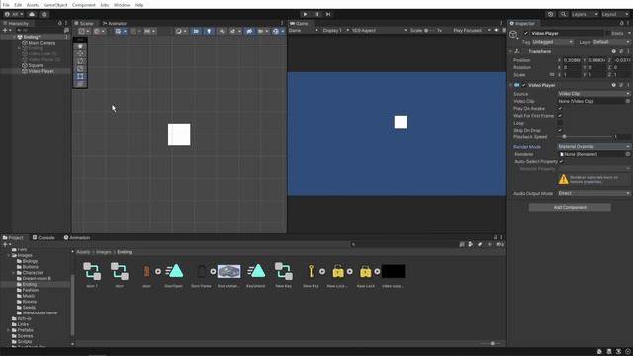Screen dimensions: 633x356
Task: Open the search icon in top toolbar
Action: point(563,14)
